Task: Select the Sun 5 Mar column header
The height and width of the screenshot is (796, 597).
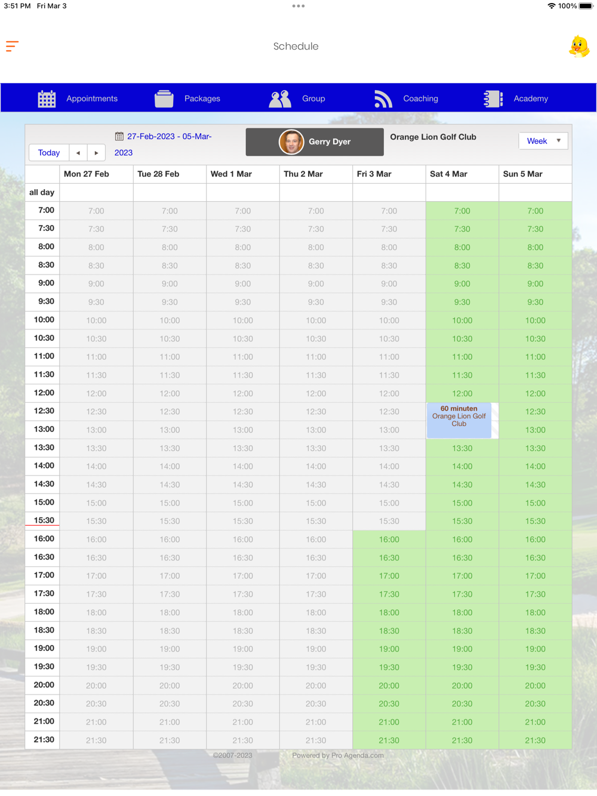Action: pyautogui.click(x=535, y=174)
